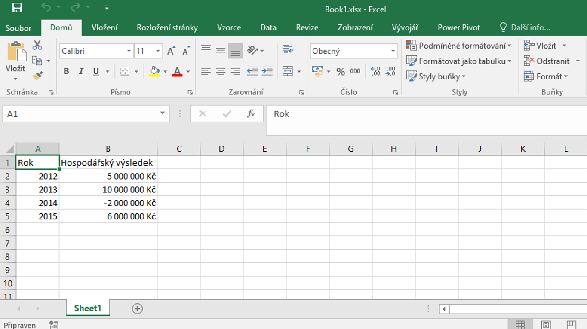This screenshot has width=587, height=329.
Task: Open Formátovat jako tabulku menu
Action: (x=459, y=61)
